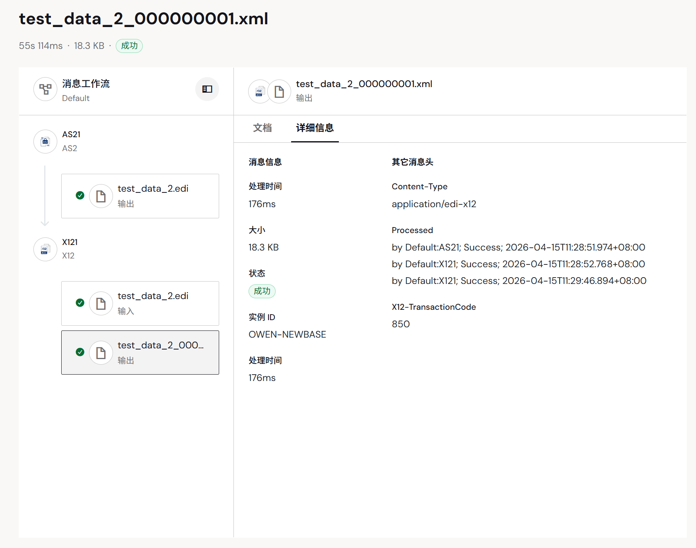Click green check on AS21 test_data_2.edi output

80,195
